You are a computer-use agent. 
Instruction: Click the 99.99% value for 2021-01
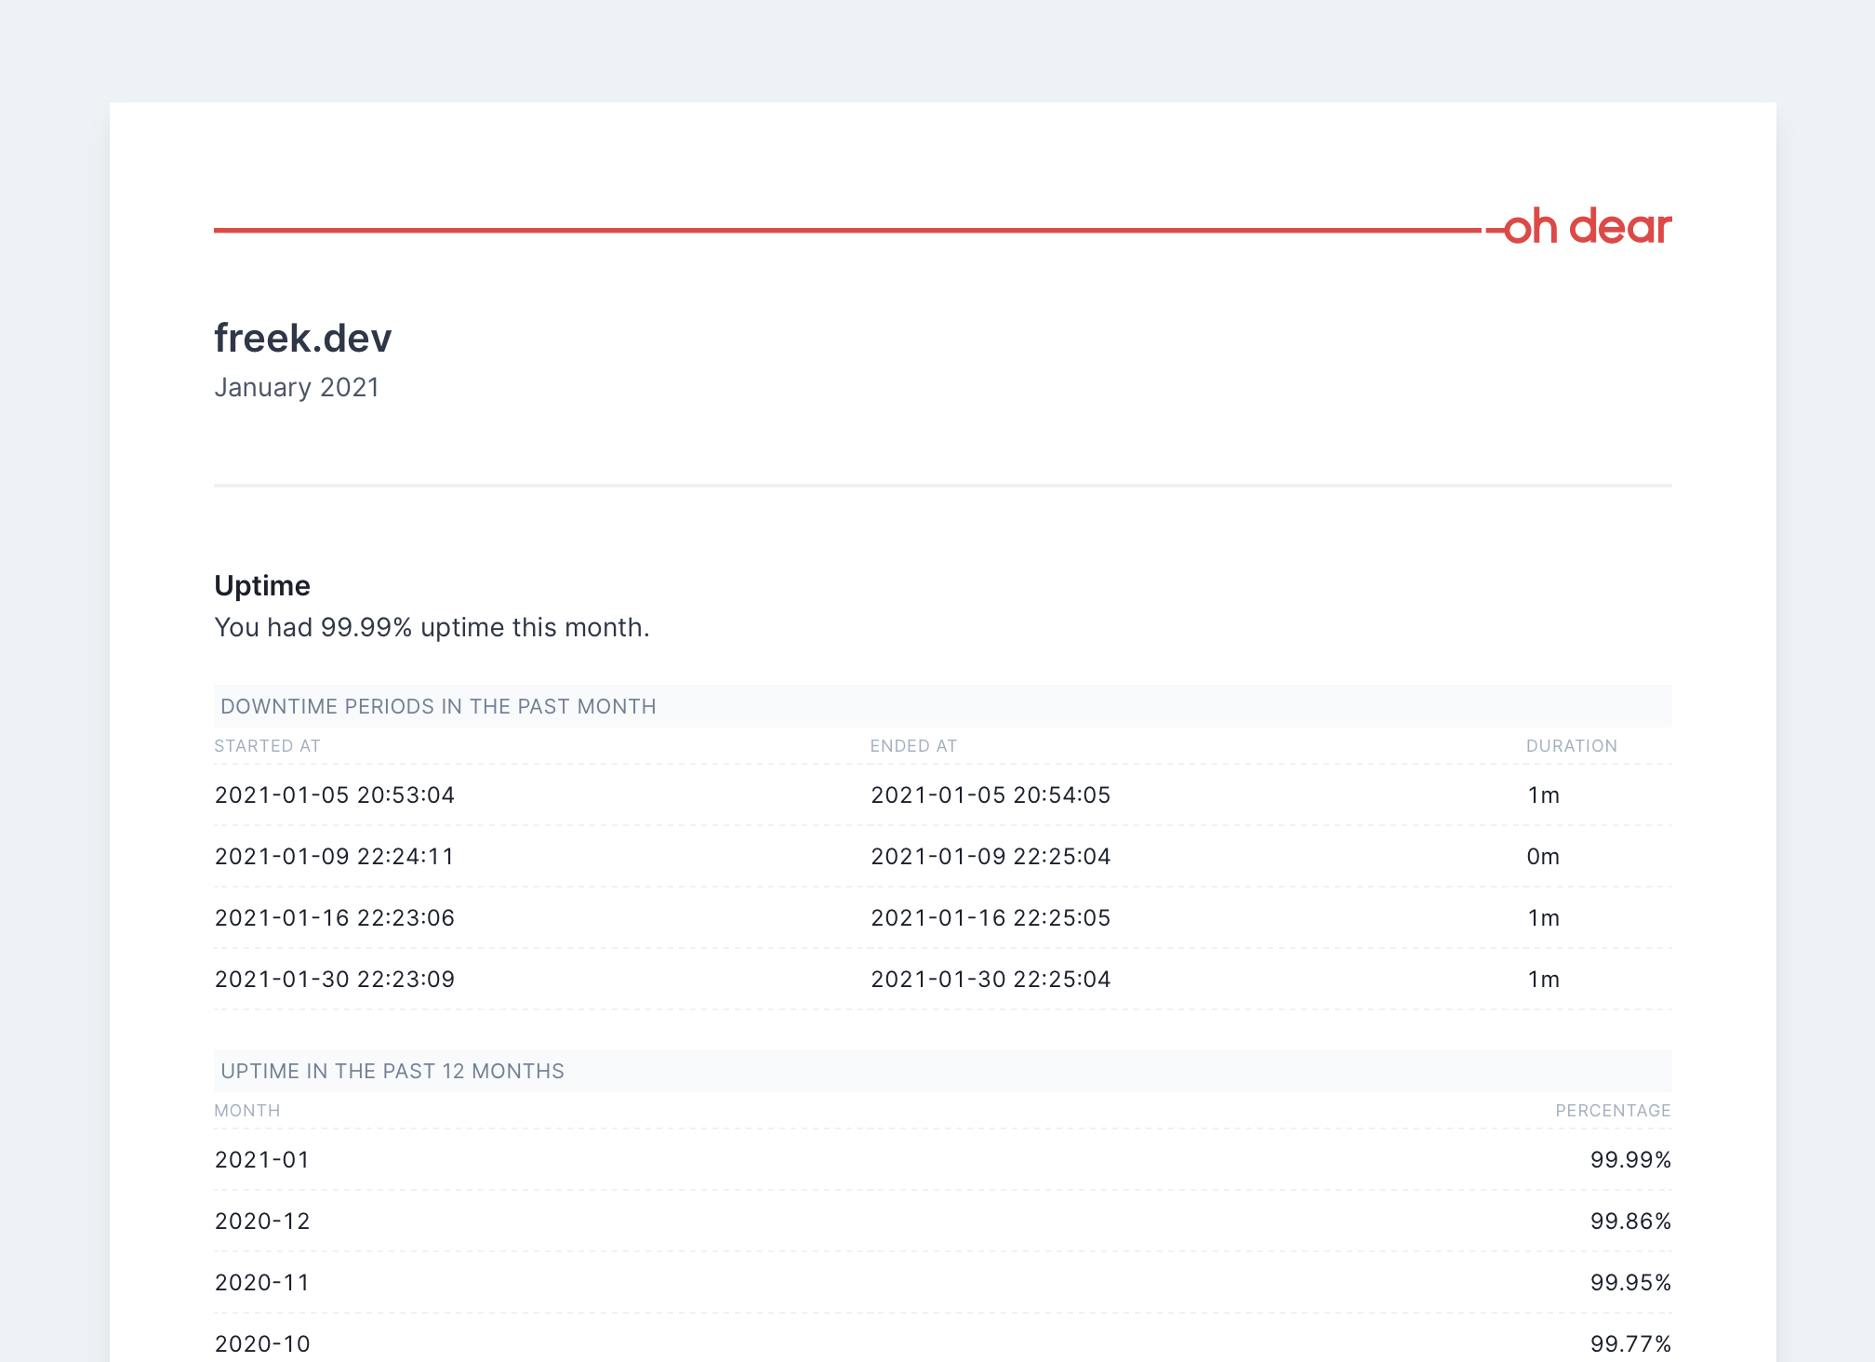[1630, 1160]
